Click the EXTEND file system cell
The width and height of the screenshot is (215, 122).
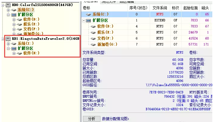point(160,20)
